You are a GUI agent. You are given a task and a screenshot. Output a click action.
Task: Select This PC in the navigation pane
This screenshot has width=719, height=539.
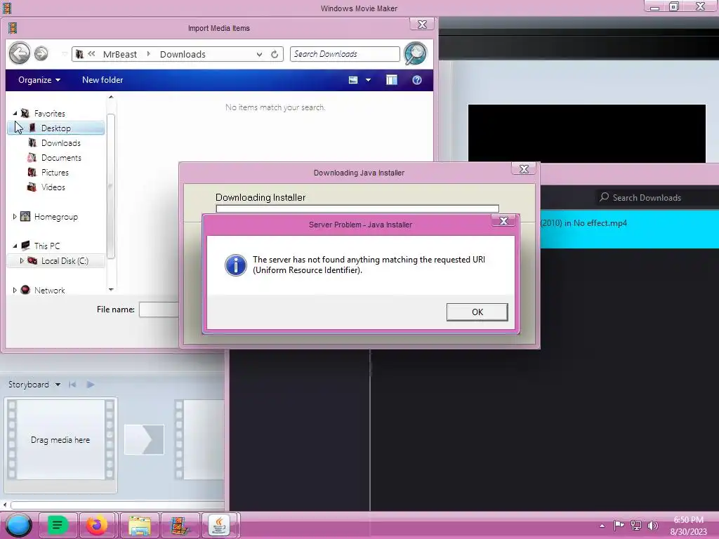tap(46, 246)
